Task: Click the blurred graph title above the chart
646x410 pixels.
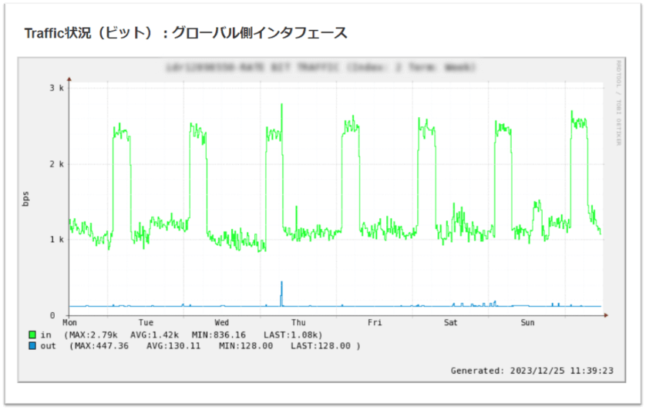Action: pos(321,69)
